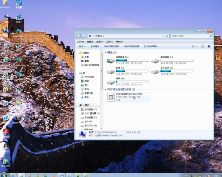Open the 查看(V) menu
This screenshot has width=222, height=177.
(x=100, y=42)
